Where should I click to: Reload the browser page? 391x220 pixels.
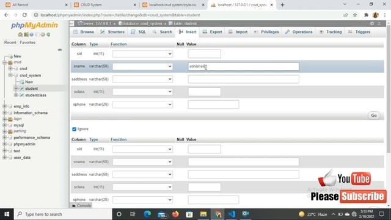(x=24, y=15)
